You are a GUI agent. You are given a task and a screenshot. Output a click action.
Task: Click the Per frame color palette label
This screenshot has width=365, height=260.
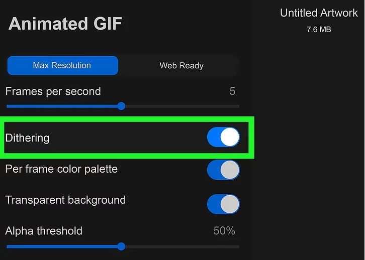coord(61,169)
